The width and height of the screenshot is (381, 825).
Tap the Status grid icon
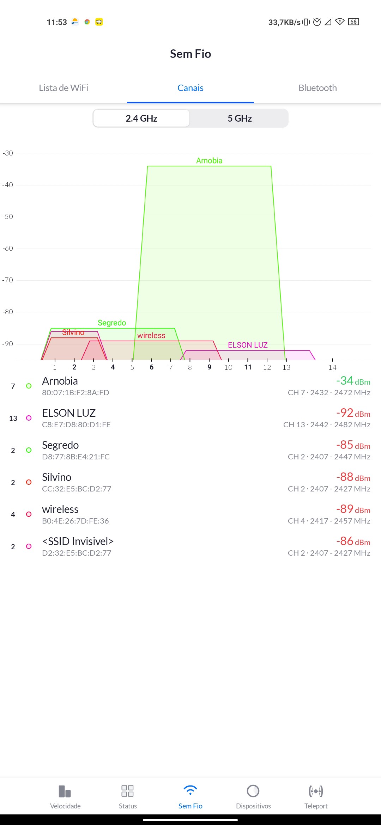click(127, 792)
